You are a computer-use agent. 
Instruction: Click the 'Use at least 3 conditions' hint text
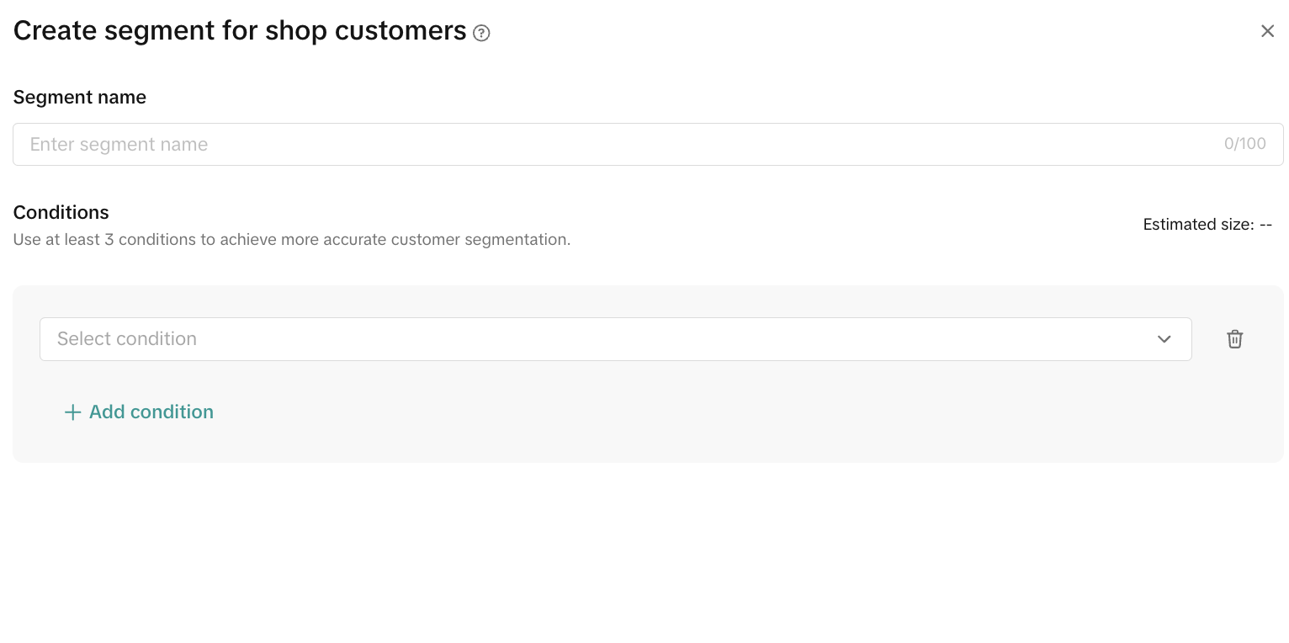coord(292,240)
